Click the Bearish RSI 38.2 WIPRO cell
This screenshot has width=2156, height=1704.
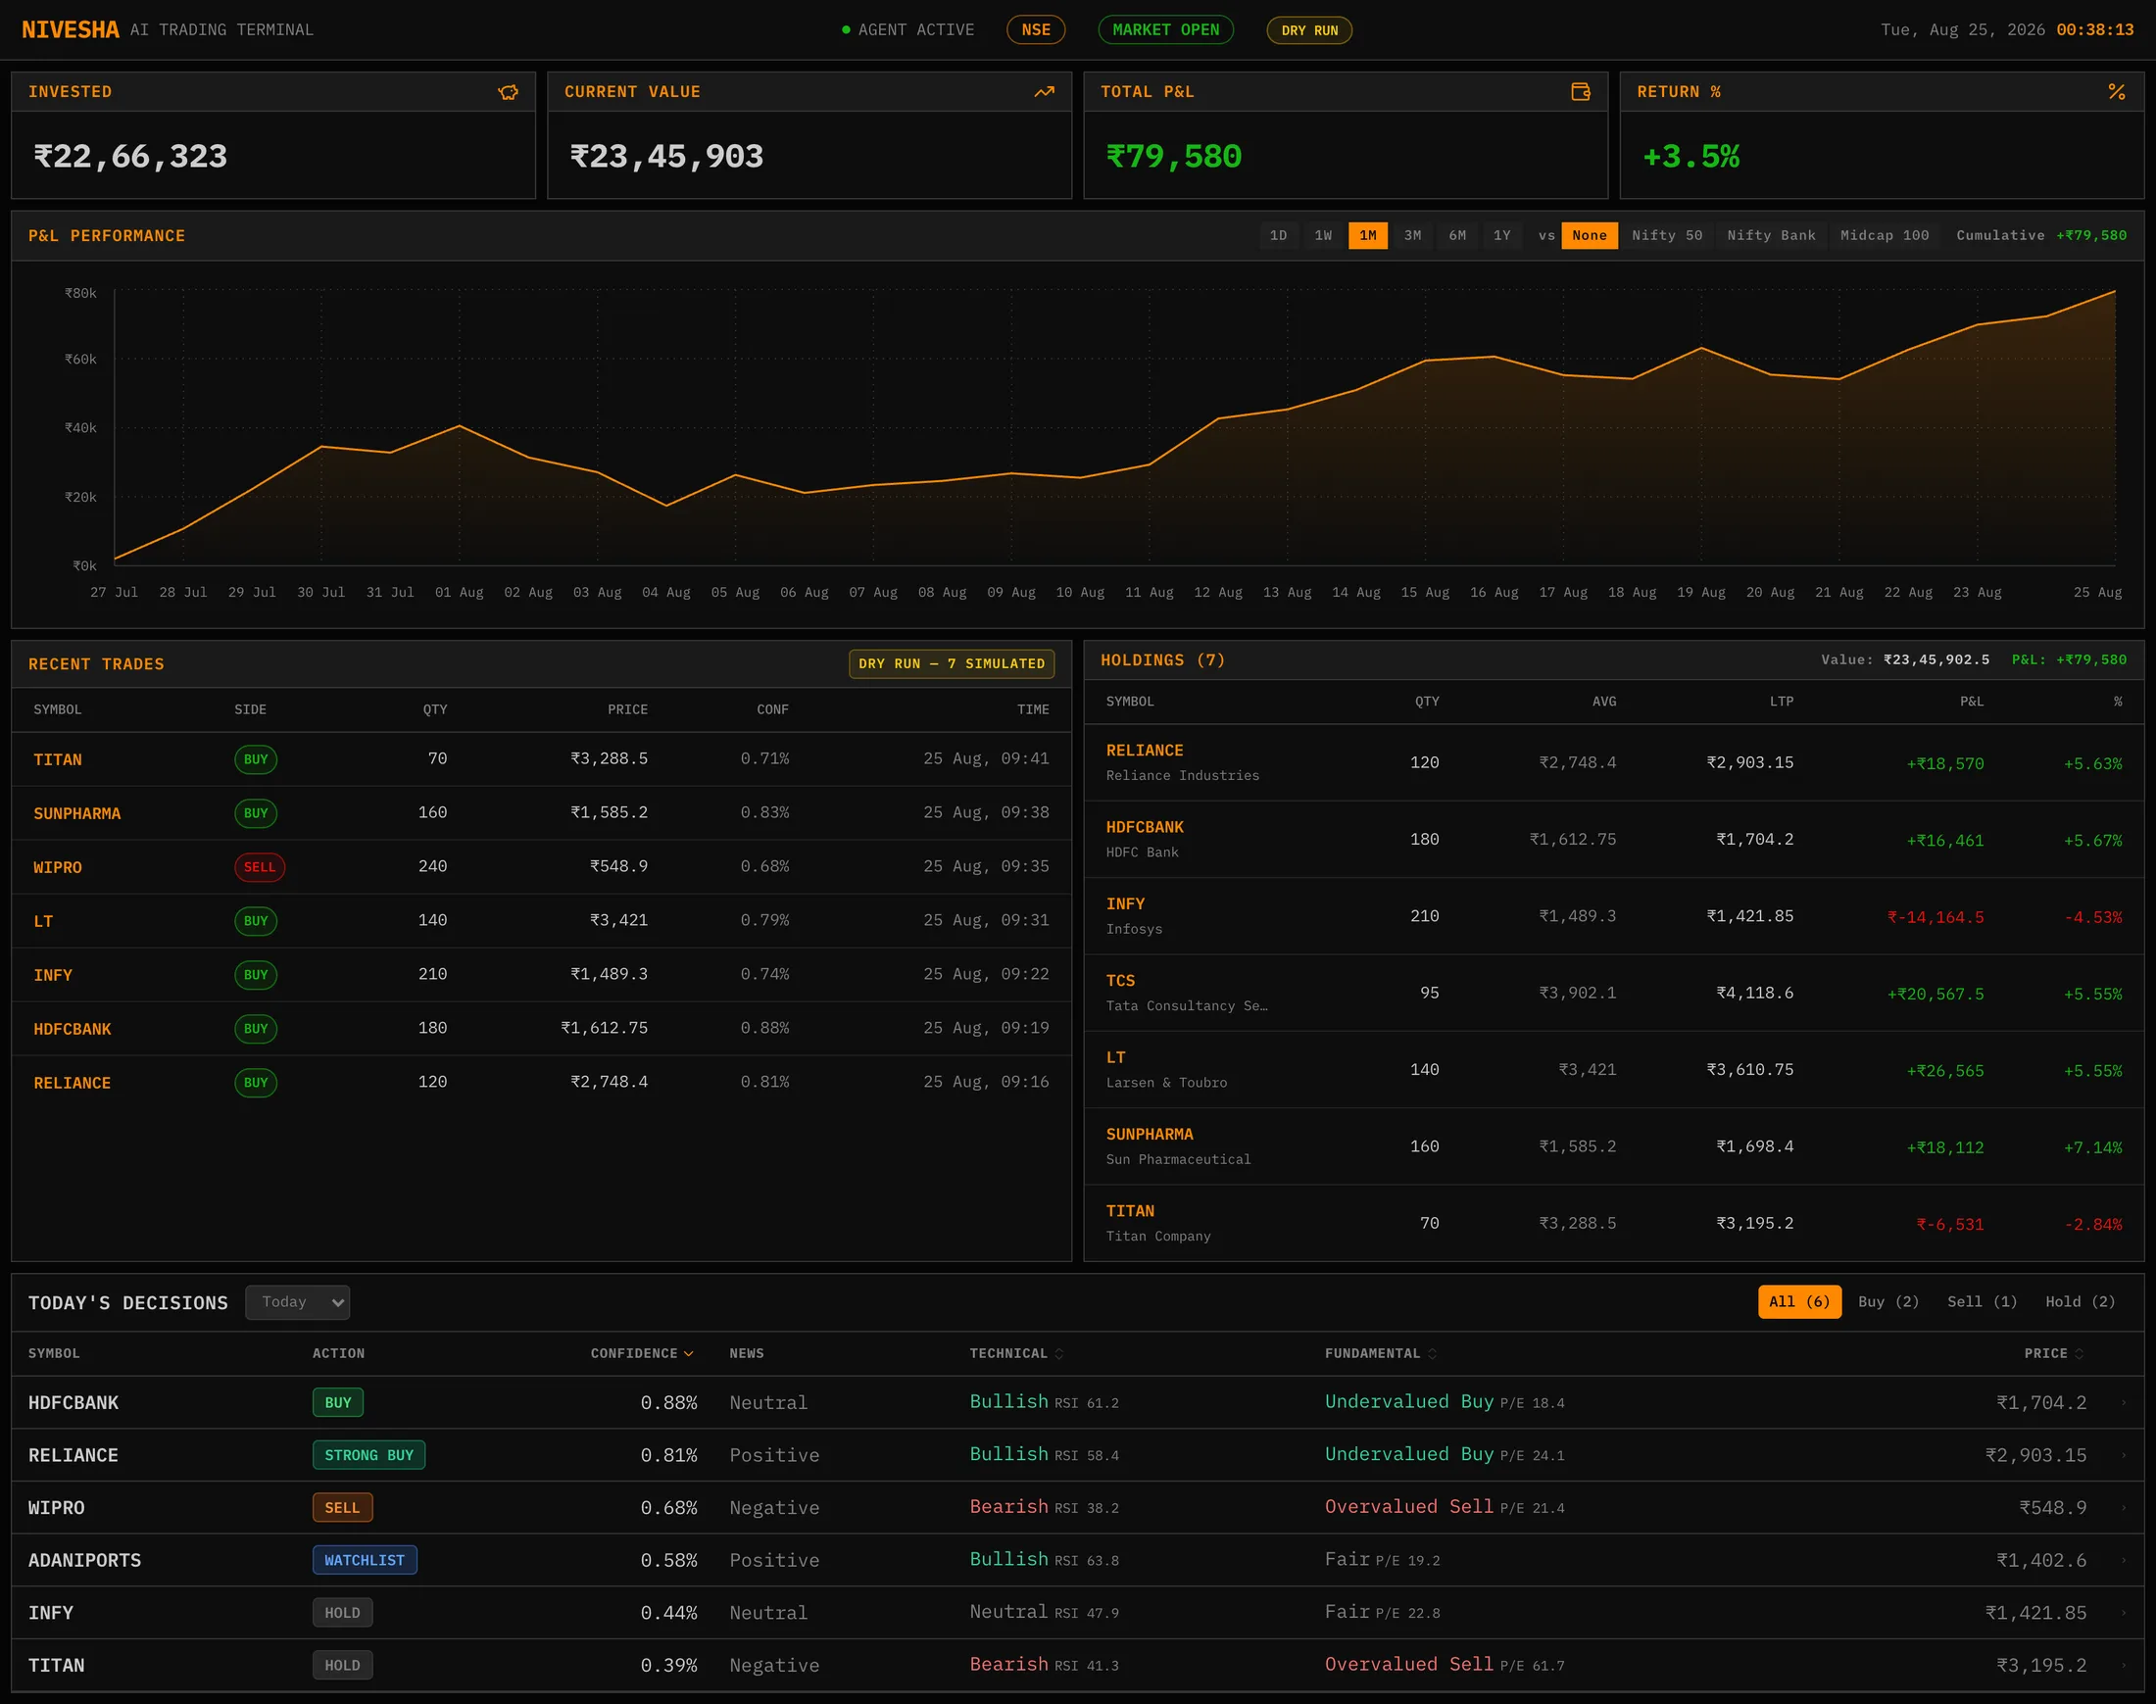[1044, 1507]
